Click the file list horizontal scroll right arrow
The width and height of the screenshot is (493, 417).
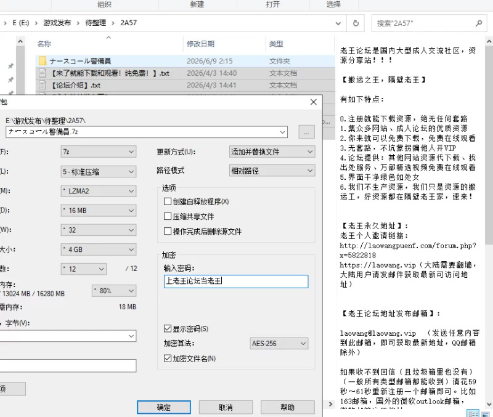pos(330,404)
